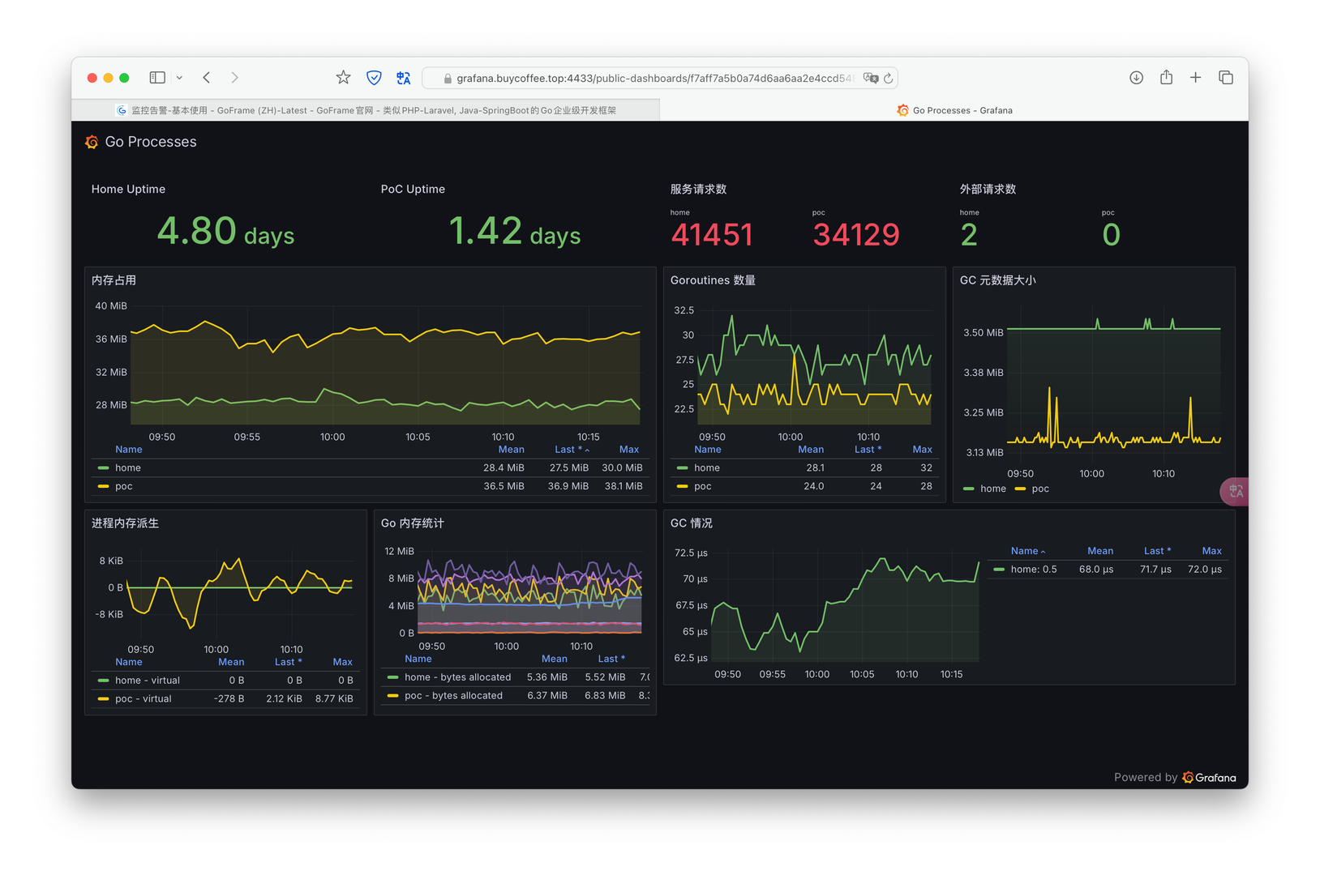Click the Grafana icon in the Powered by footer
Image resolution: width=1320 pixels, height=875 pixels.
(1187, 777)
